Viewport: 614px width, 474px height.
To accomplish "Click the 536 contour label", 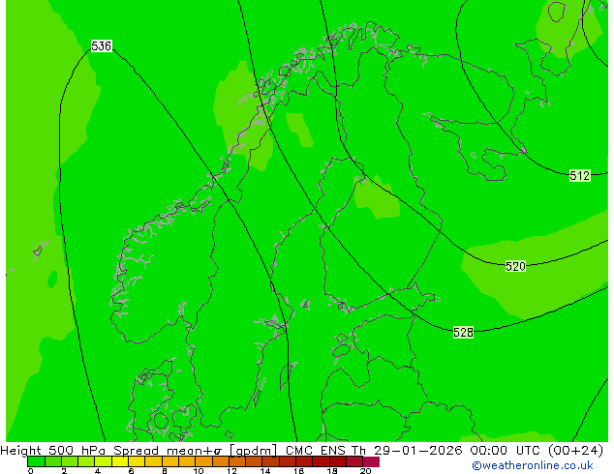I will 102,46.
